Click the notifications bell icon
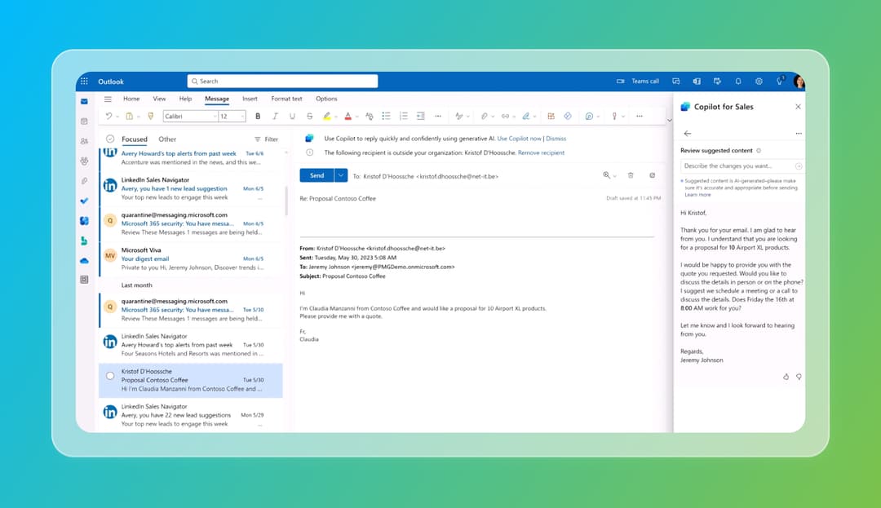This screenshot has width=881, height=508. pyautogui.click(x=738, y=82)
